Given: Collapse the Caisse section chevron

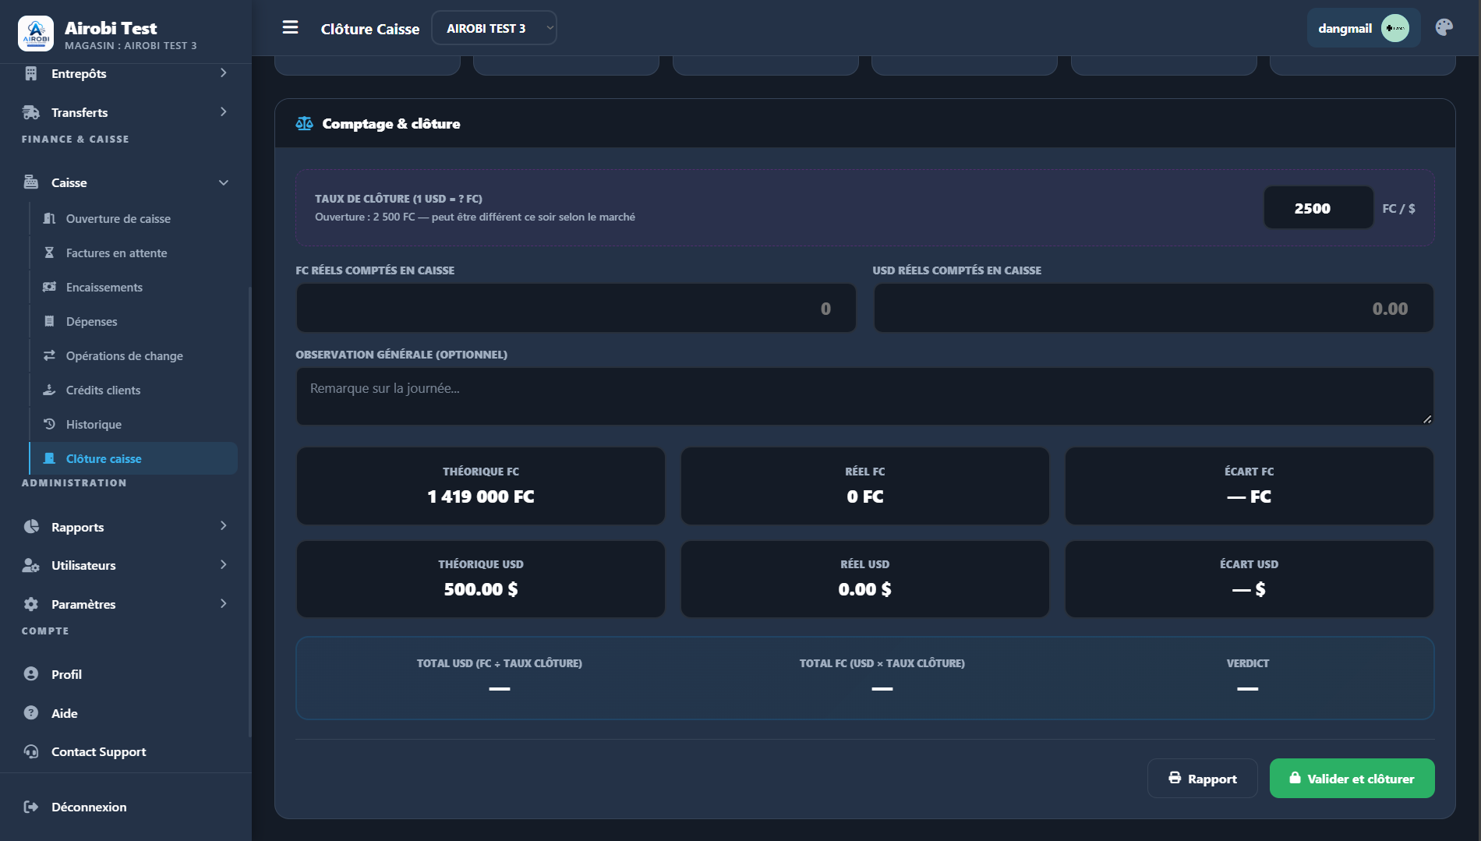Looking at the screenshot, I should [224, 182].
